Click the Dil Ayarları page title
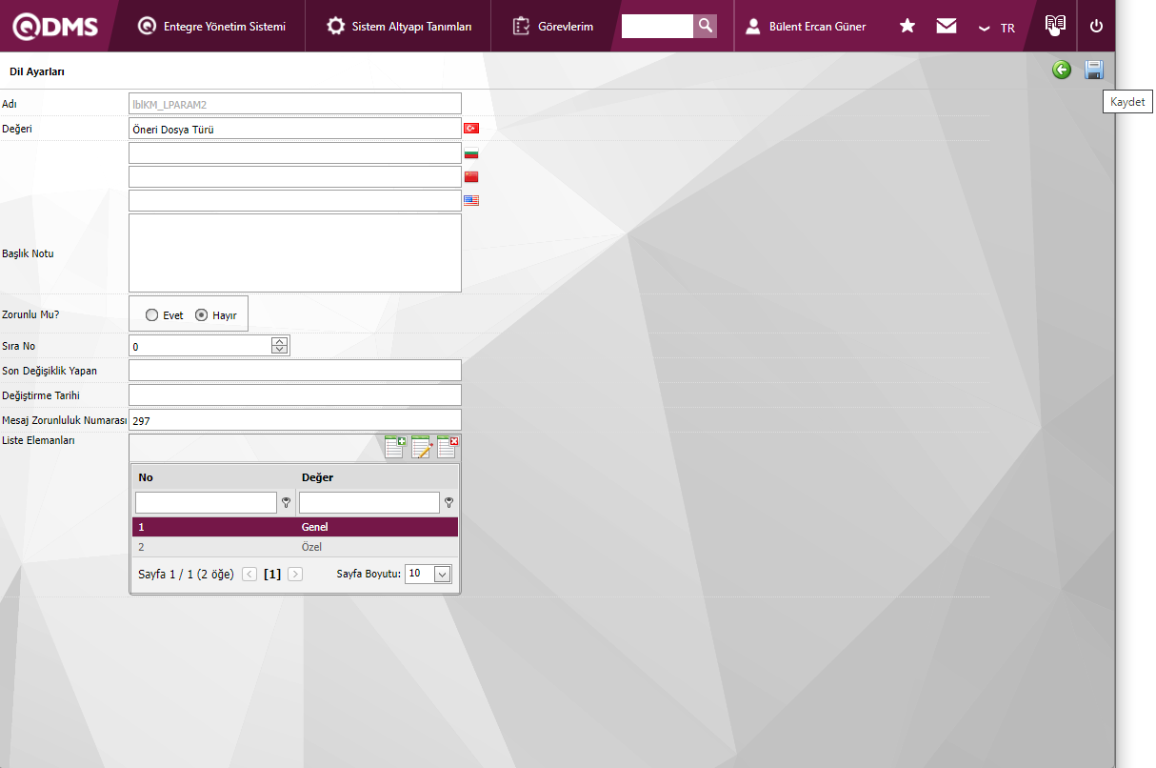1156x768 pixels. click(37, 71)
